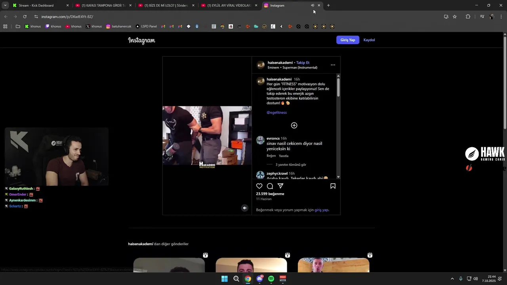Open Spotify from the taskbar
This screenshot has height=285, width=507.
coord(271,279)
